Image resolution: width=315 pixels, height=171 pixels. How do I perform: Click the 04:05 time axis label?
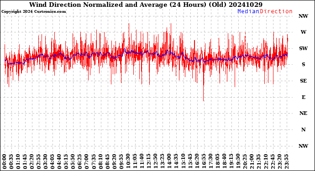click(52, 161)
